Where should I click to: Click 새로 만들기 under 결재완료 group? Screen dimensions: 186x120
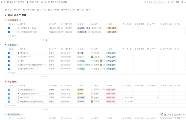pos(11,105)
